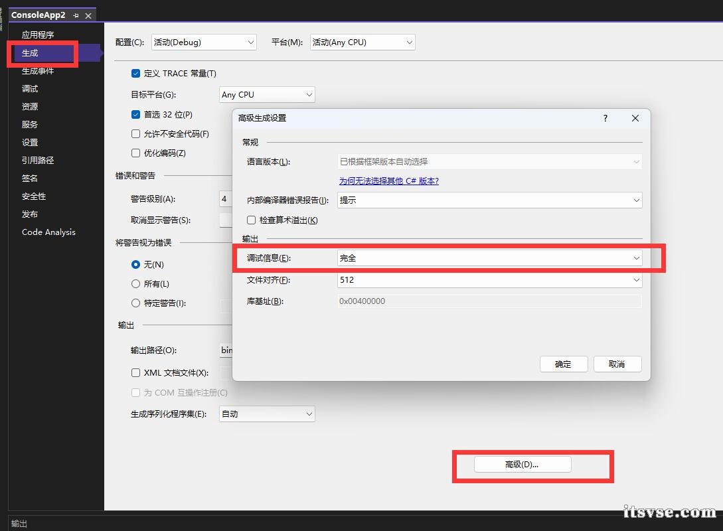Select the 所有(L) radio button
The image size is (723, 531).
(136, 283)
